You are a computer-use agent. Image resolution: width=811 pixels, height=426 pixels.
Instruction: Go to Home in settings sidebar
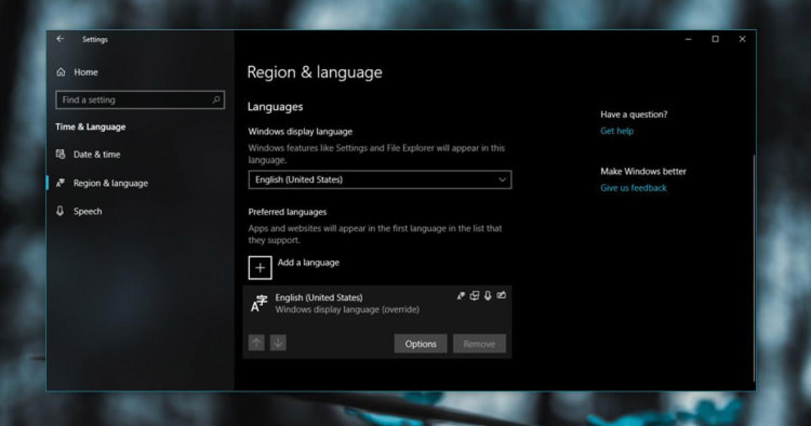(x=86, y=72)
